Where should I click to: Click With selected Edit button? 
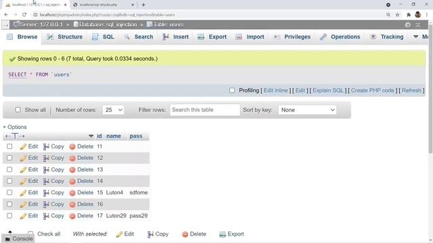125,234
